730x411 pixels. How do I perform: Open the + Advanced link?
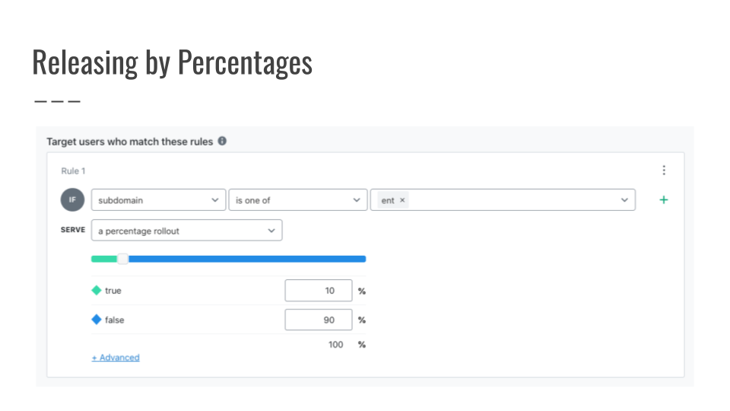click(x=116, y=358)
